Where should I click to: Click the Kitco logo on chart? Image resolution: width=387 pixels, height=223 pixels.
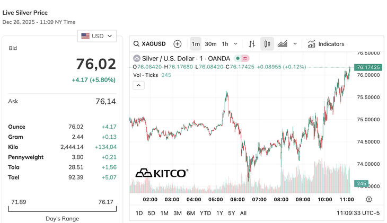pyautogui.click(x=161, y=173)
